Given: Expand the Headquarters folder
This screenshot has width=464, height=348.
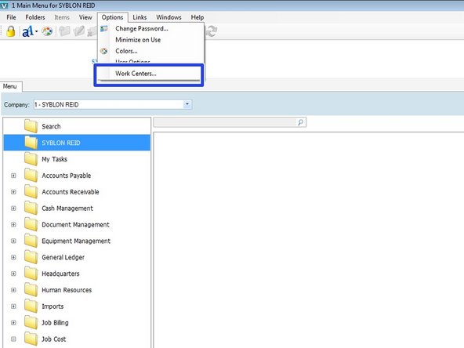Looking at the screenshot, I should [x=13, y=274].
